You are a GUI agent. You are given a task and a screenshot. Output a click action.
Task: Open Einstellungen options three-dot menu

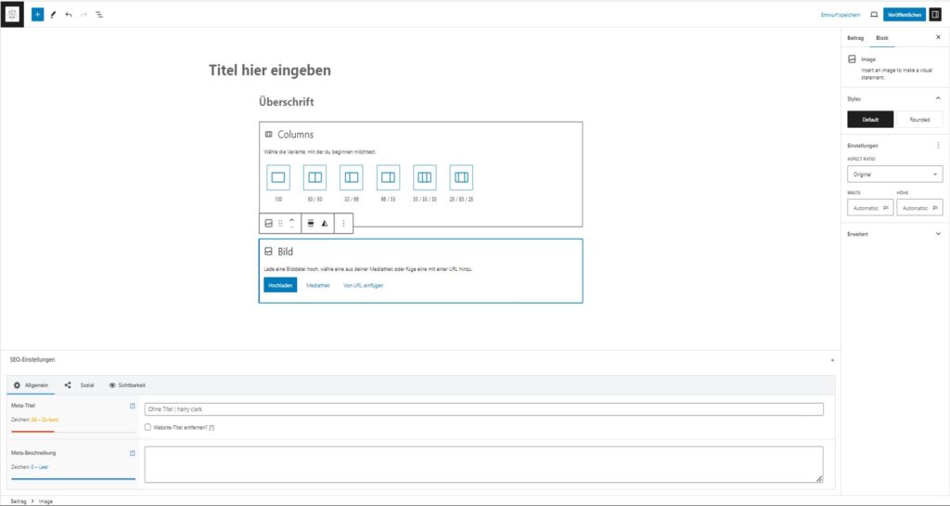939,146
